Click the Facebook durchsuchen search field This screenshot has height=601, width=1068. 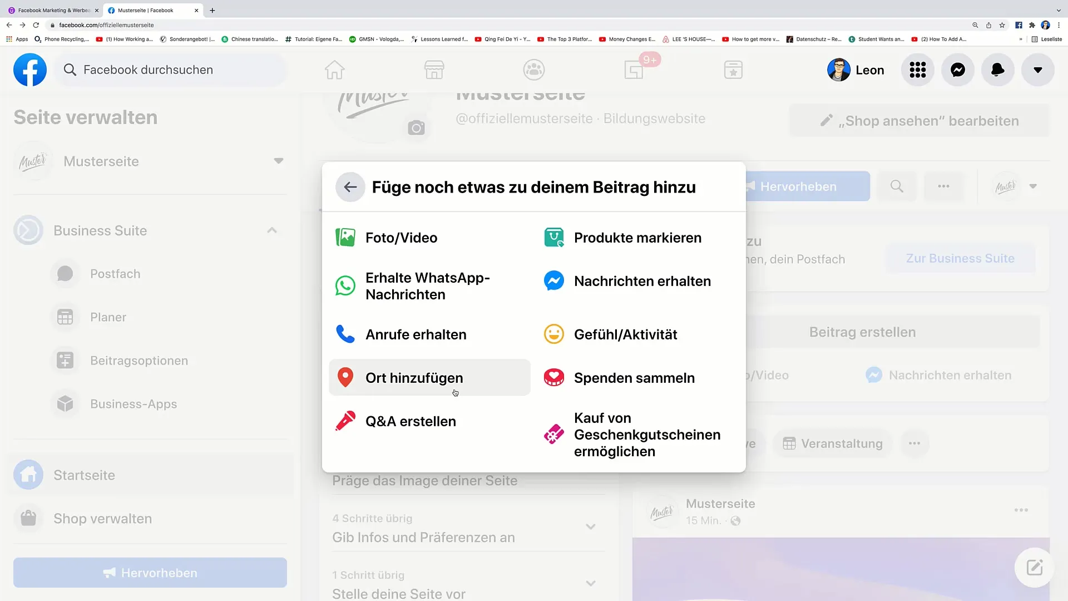click(x=171, y=70)
